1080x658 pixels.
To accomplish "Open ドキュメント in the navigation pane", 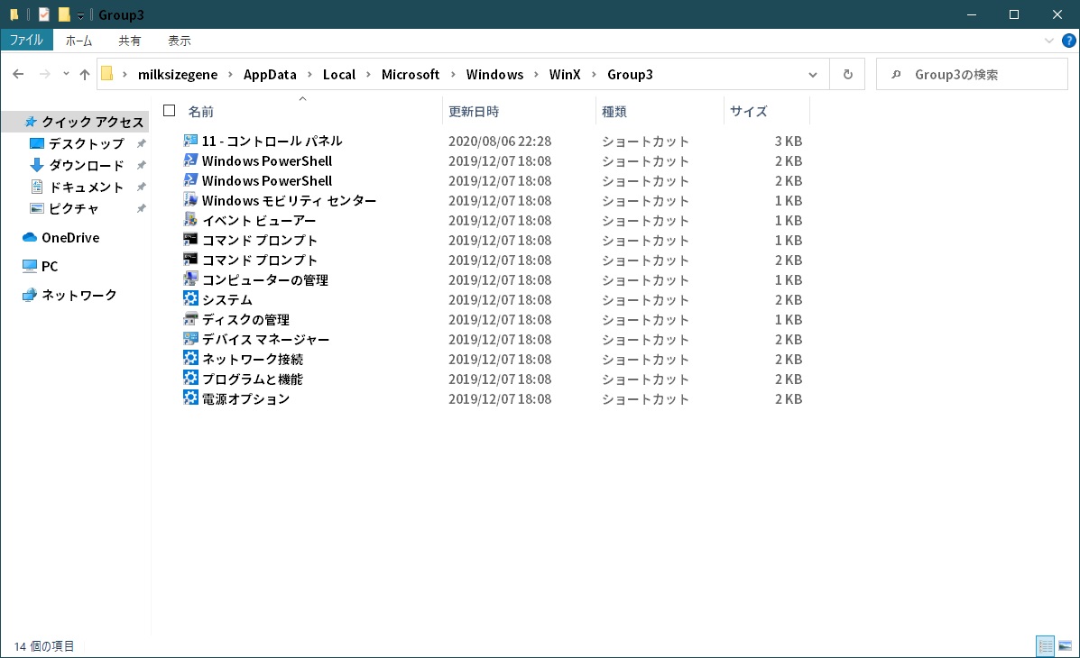I will (86, 187).
